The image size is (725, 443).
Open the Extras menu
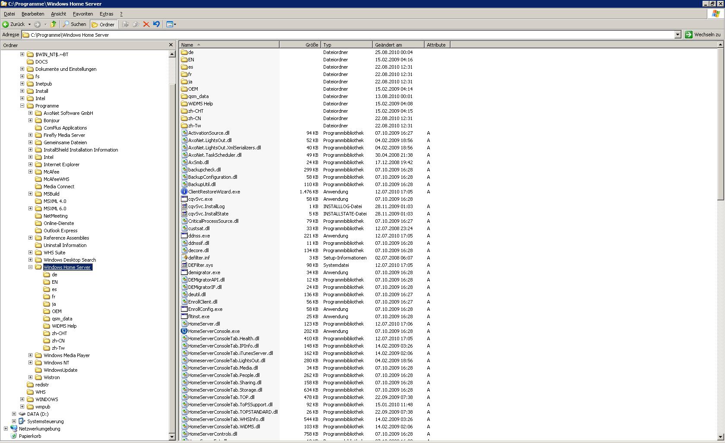point(107,14)
